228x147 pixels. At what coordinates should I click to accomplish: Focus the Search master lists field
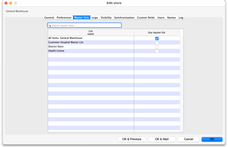pyautogui.click(x=86, y=25)
